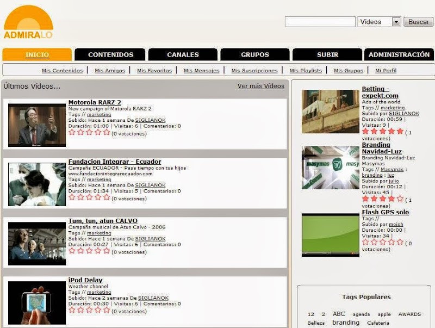Rate Flash GPS solo five stars

coord(400,242)
